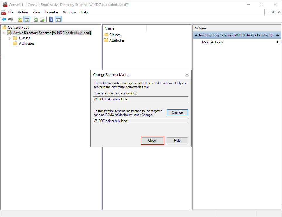282x217 pixels.
Task: Collapse the Active Directory Schema tree node
Action: tap(4, 33)
